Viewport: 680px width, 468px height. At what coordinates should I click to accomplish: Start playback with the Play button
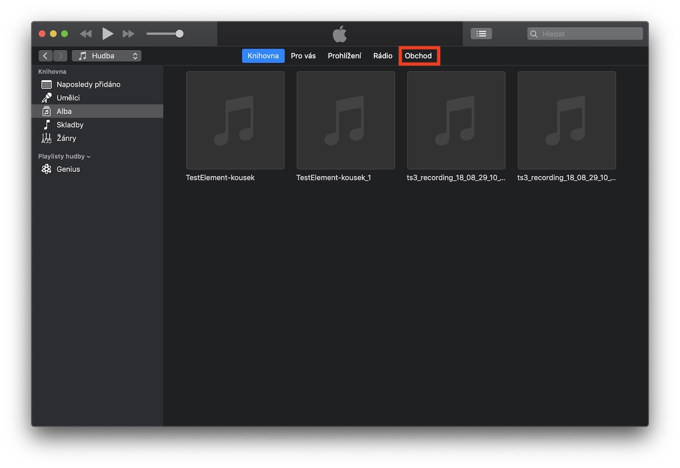pos(108,34)
